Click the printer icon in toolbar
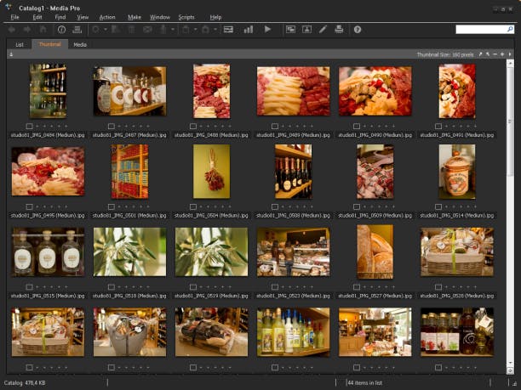The image size is (521, 390). (x=339, y=29)
